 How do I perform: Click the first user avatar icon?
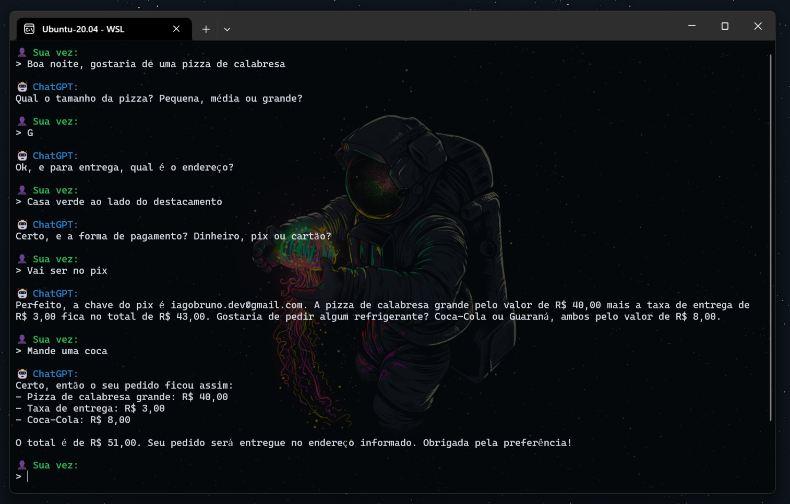coord(22,52)
